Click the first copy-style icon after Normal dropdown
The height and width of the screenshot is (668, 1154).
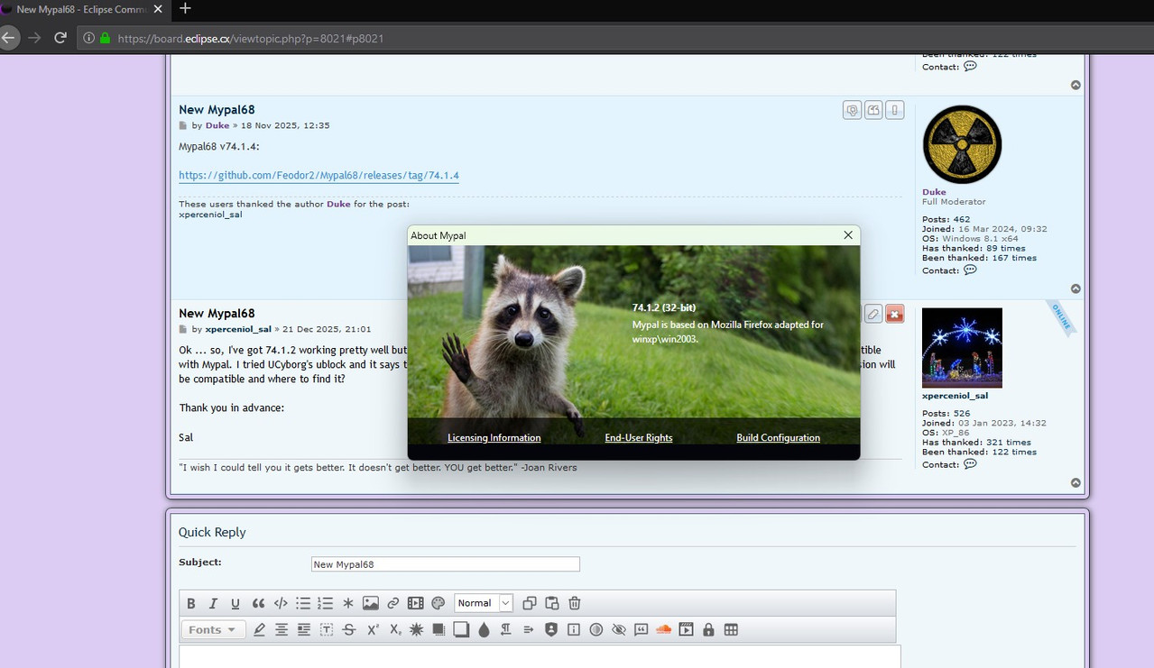pyautogui.click(x=530, y=603)
